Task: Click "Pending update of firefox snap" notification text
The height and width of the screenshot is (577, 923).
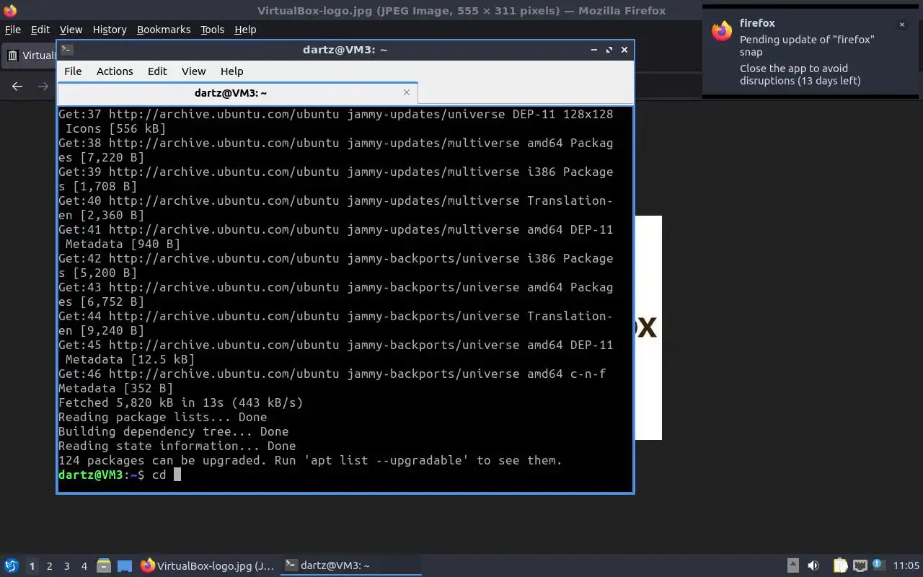Action: click(x=807, y=45)
